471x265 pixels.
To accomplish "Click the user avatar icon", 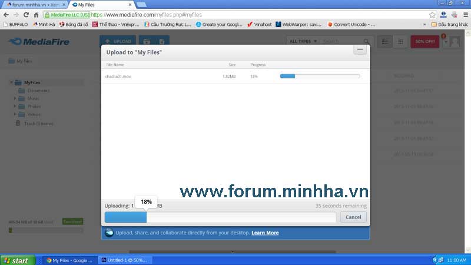I will coord(455,42).
